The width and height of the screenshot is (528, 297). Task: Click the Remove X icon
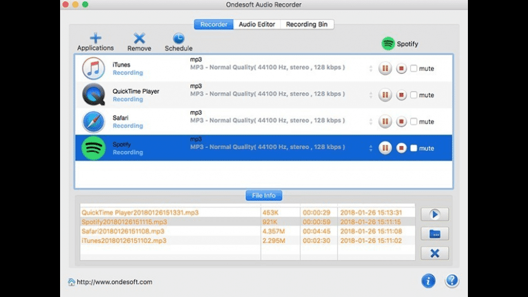[x=139, y=38]
